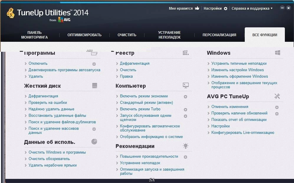Click gear next to Включить режим Turbo

pyautogui.click(x=185, y=109)
